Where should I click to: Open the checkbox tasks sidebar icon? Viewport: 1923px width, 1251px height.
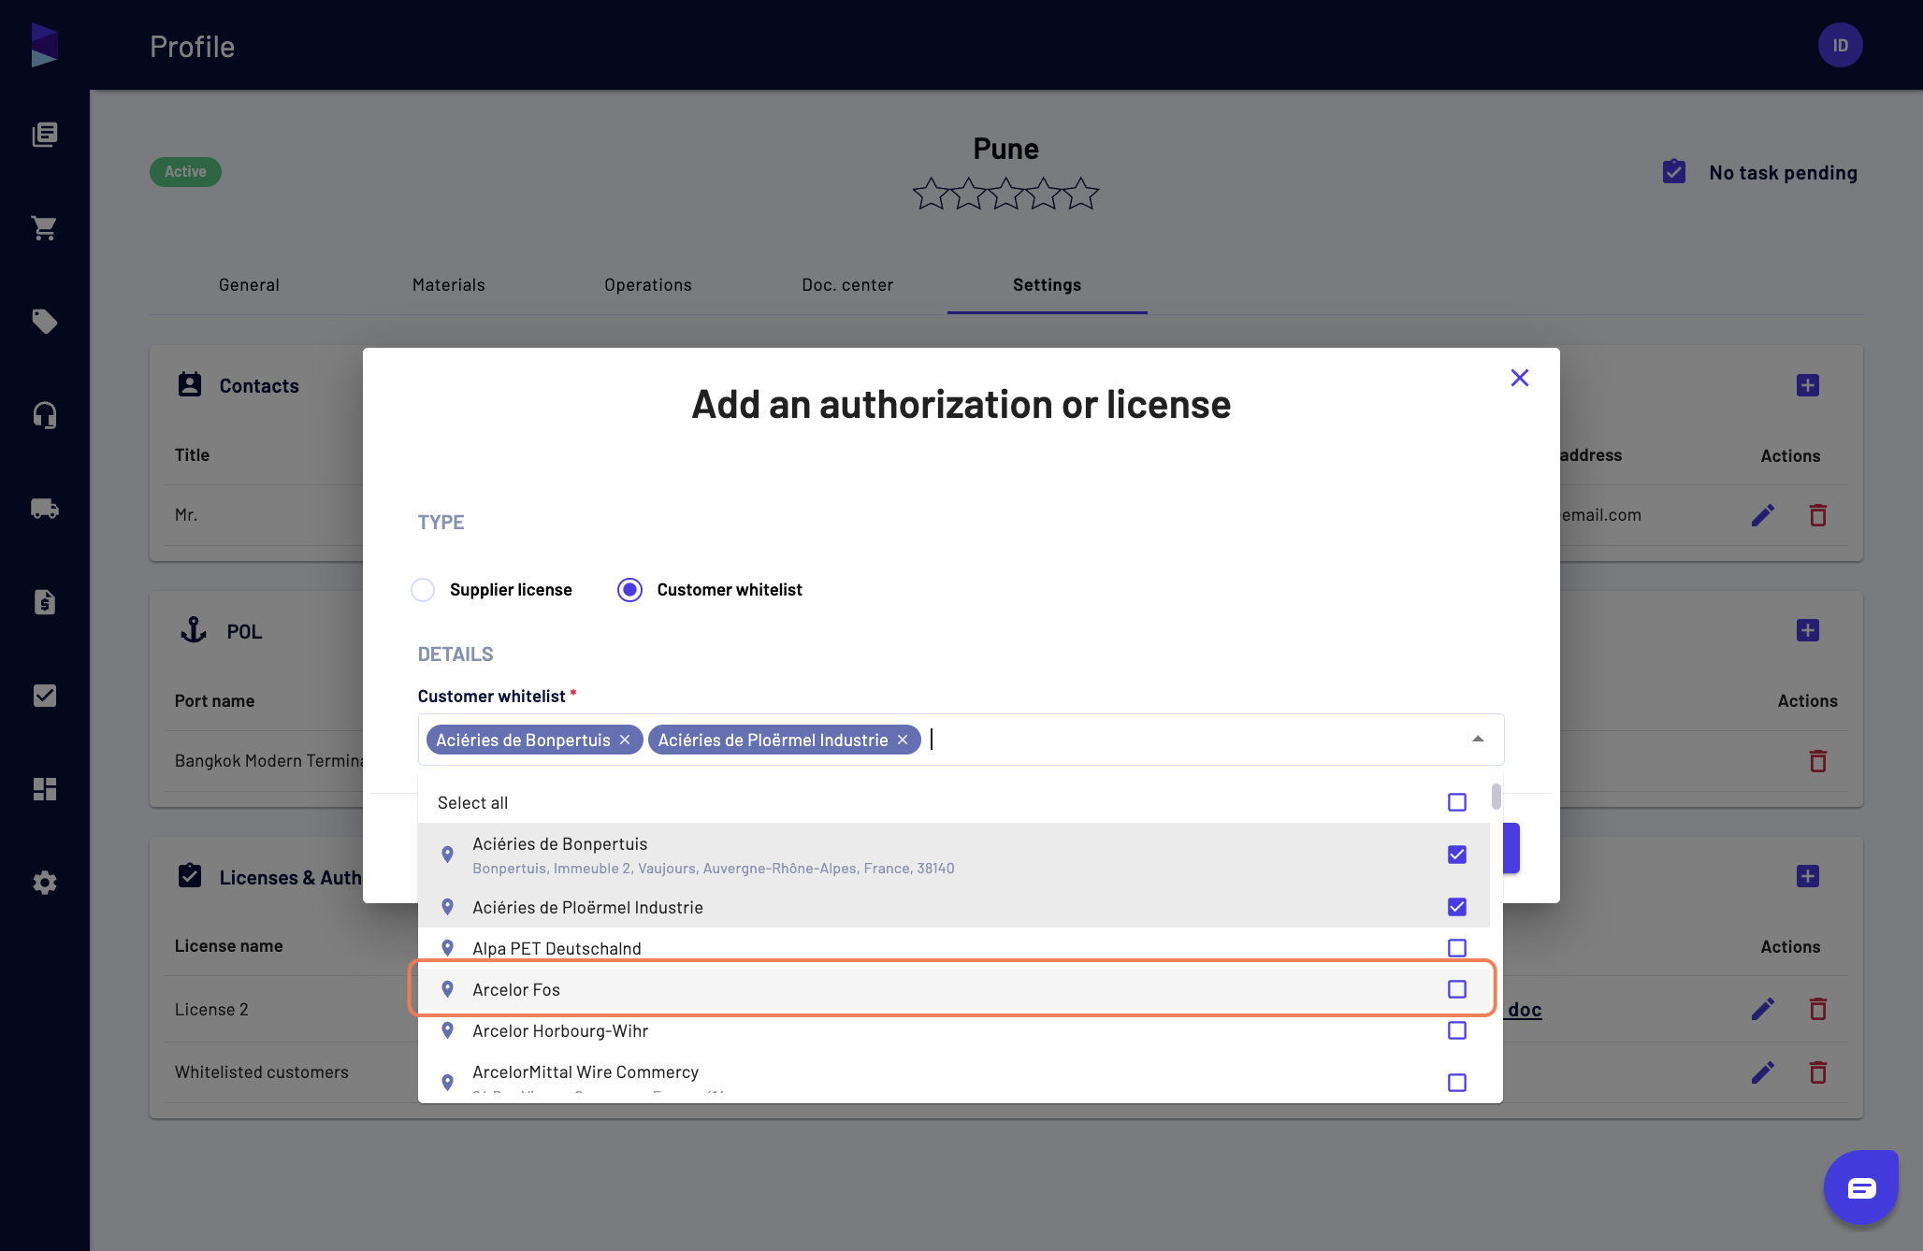(x=45, y=696)
